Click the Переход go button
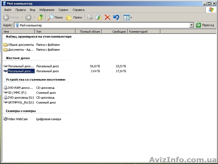This screenshot has width=218, height=164. pyautogui.click(x=205, y=25)
